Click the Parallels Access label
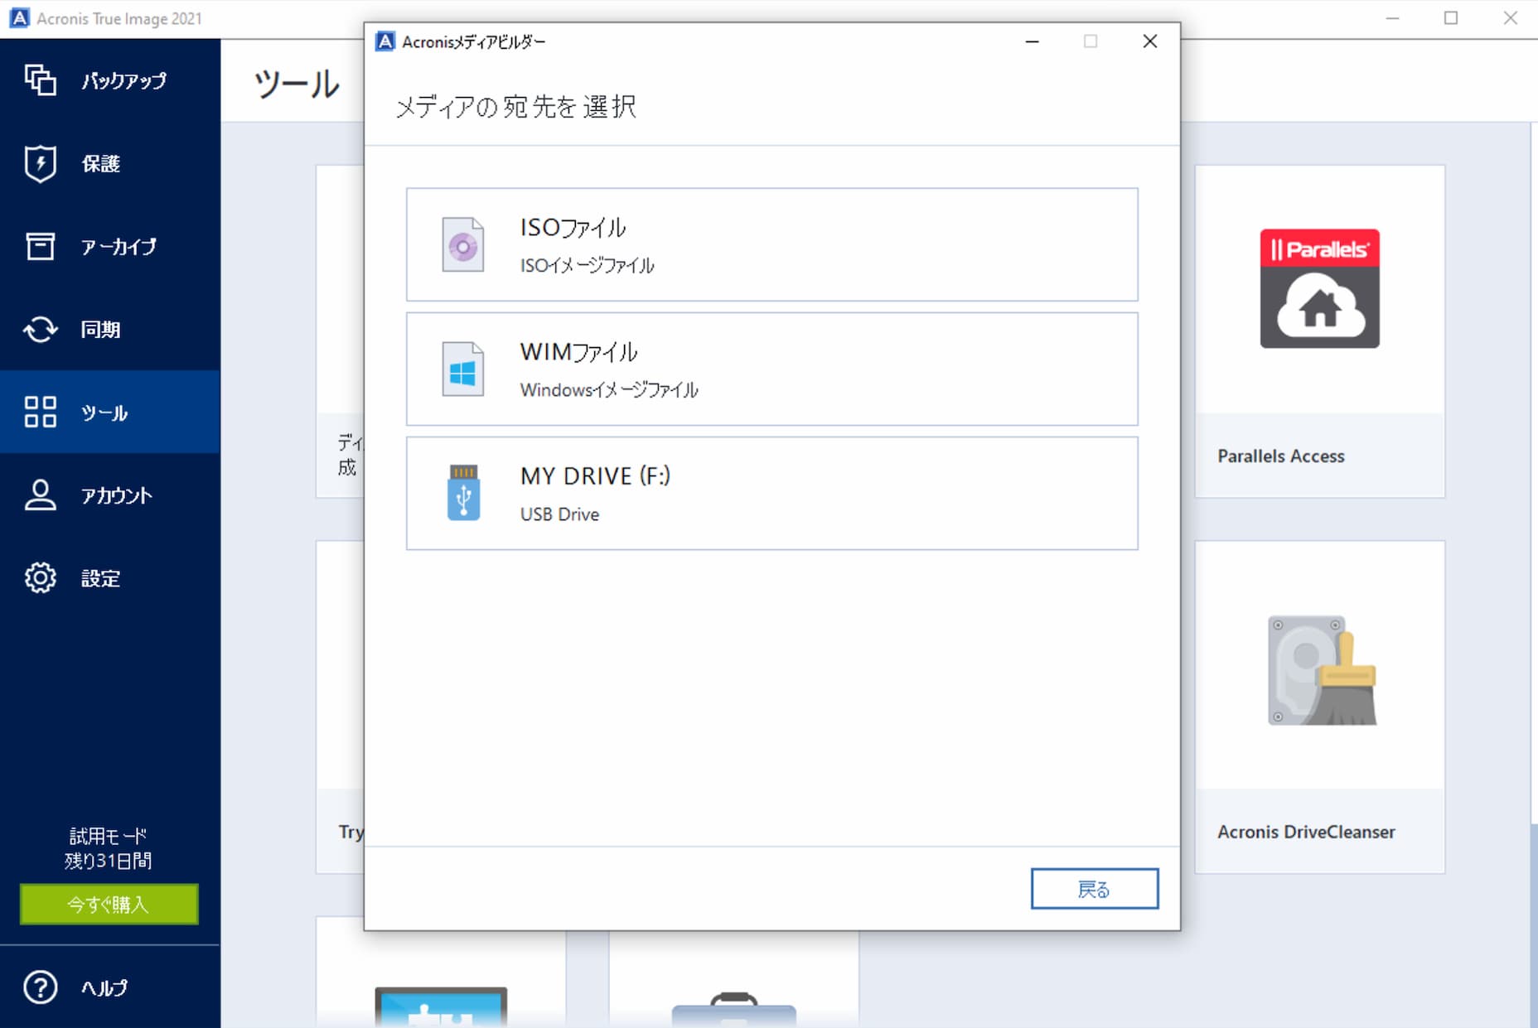Viewport: 1538px width, 1028px height. [1280, 456]
